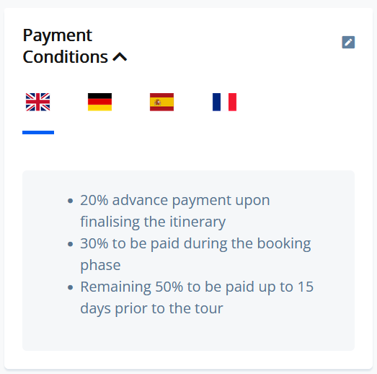Click the word Payment in heading
Viewport: 377px width, 374px height.
(58, 35)
